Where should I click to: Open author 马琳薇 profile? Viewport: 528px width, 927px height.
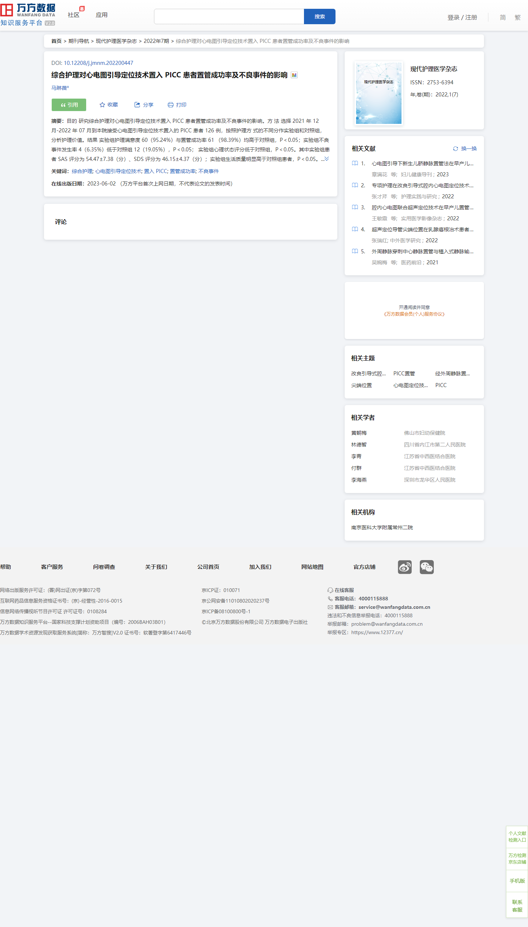(x=60, y=88)
